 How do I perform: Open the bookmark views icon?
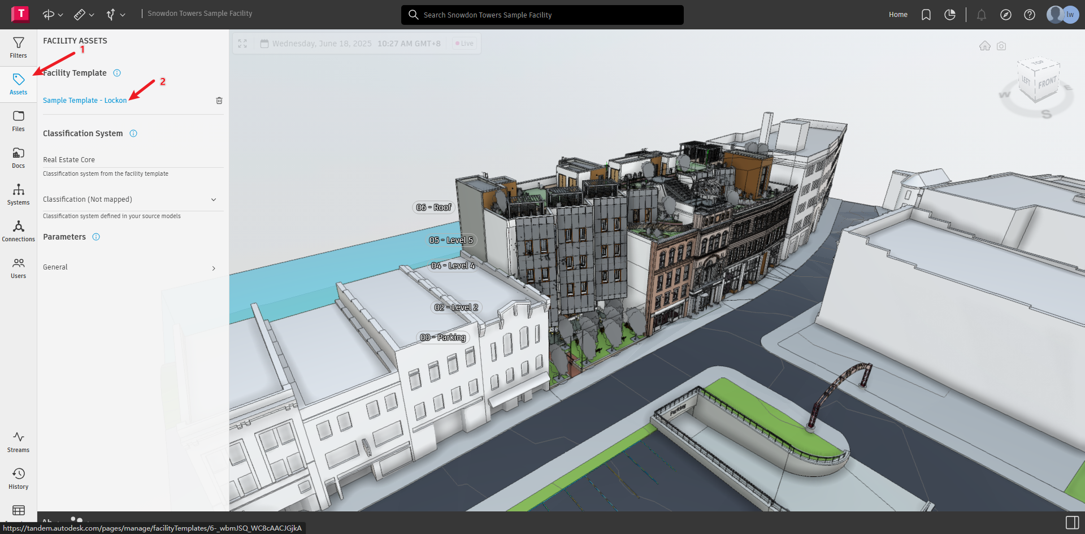click(926, 15)
